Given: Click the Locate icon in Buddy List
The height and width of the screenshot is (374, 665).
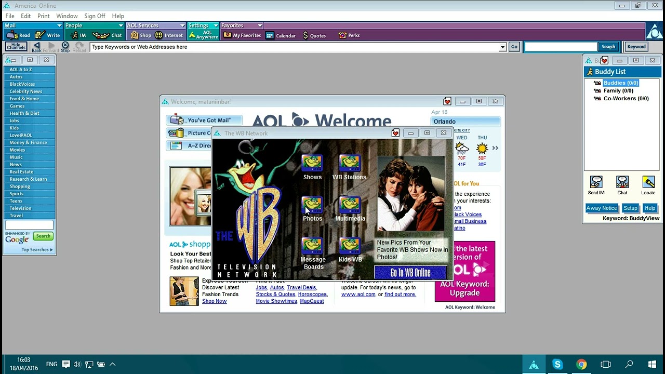Looking at the screenshot, I should click(648, 185).
